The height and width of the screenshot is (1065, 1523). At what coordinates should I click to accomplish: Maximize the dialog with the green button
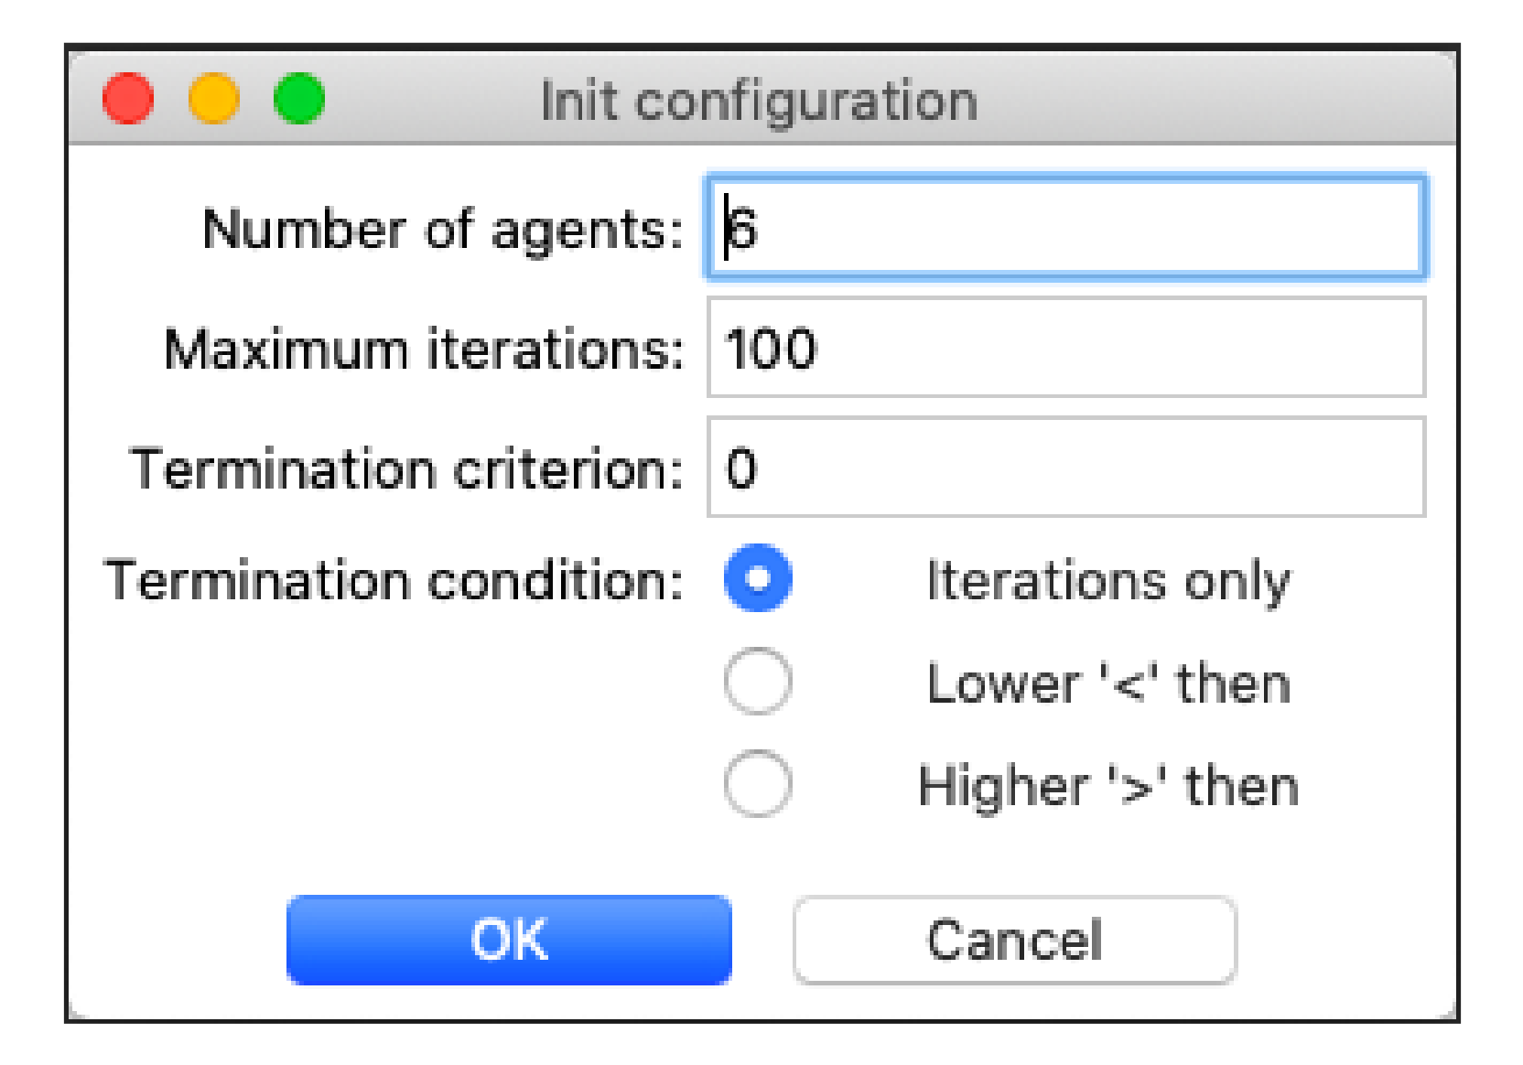(299, 98)
